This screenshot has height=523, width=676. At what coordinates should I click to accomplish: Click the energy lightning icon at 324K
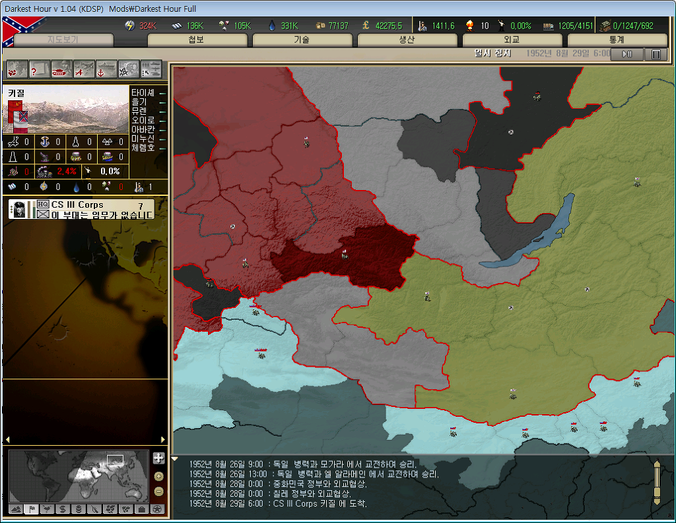[130, 26]
